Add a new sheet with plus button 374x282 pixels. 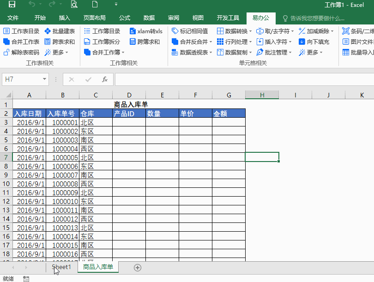pos(138,268)
